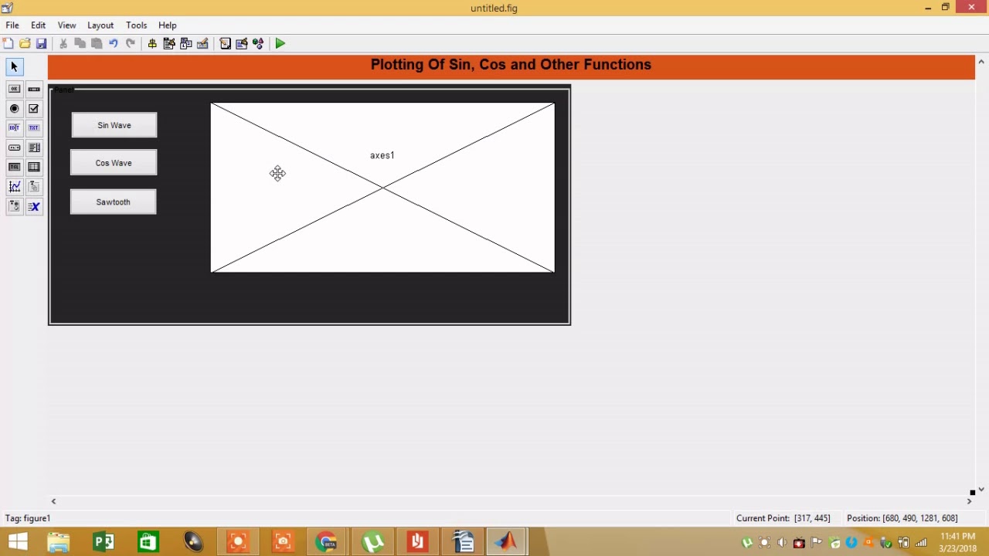The width and height of the screenshot is (989, 556).
Task: Open the Tab Order Editor
Action: pos(186,44)
